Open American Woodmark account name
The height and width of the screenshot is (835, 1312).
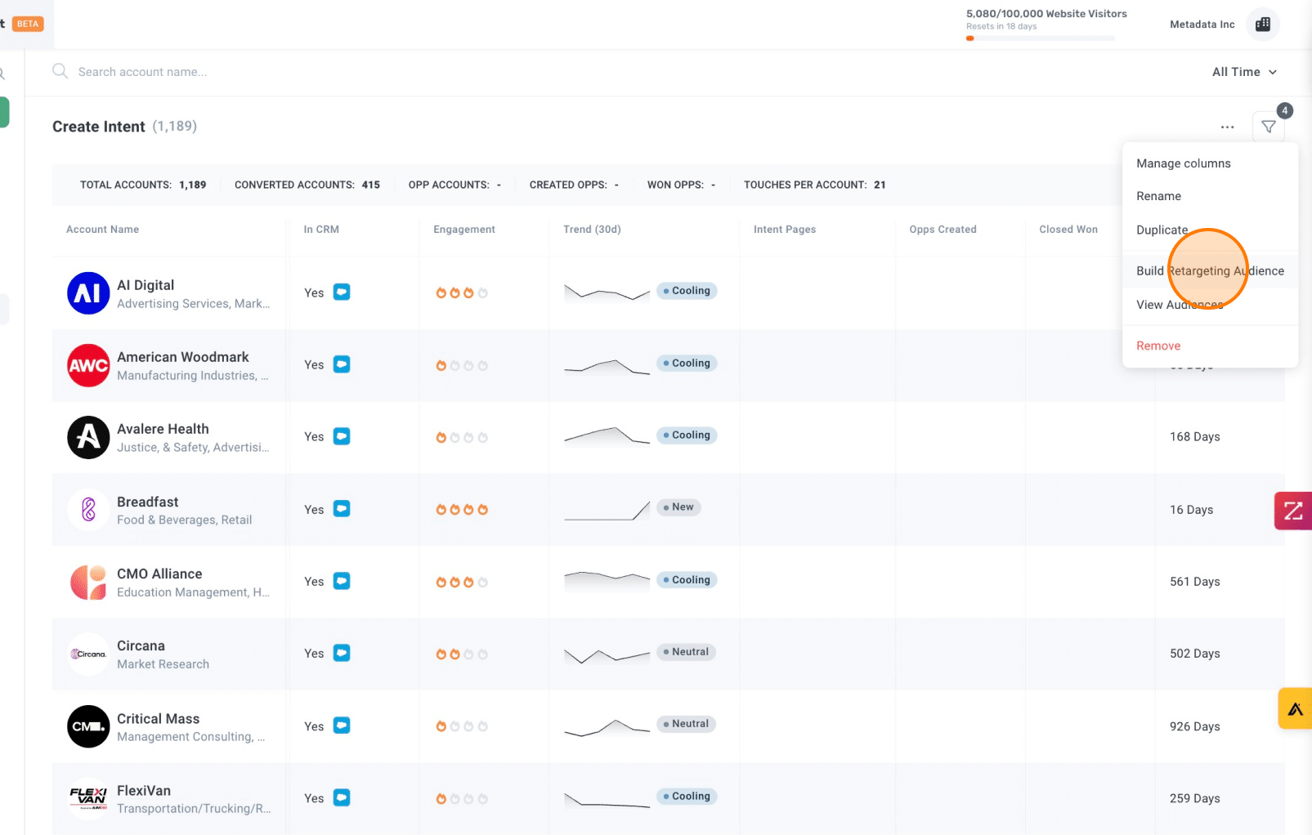(183, 357)
